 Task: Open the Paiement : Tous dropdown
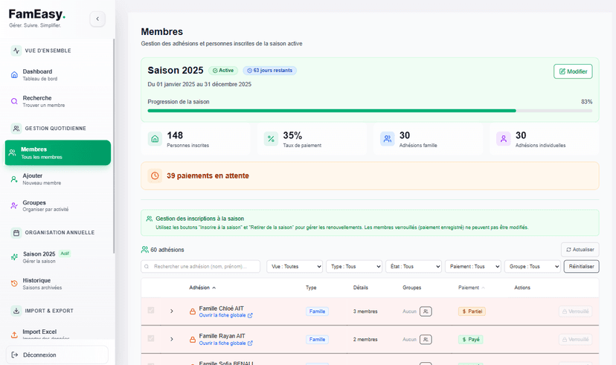pyautogui.click(x=473, y=266)
